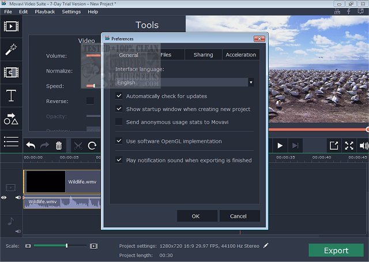This screenshot has width=369, height=262.
Task: Open the shapes and callouts tool
Action: pos(11,119)
